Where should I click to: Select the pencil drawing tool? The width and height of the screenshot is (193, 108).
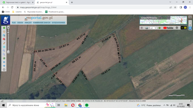[x=4, y=43]
